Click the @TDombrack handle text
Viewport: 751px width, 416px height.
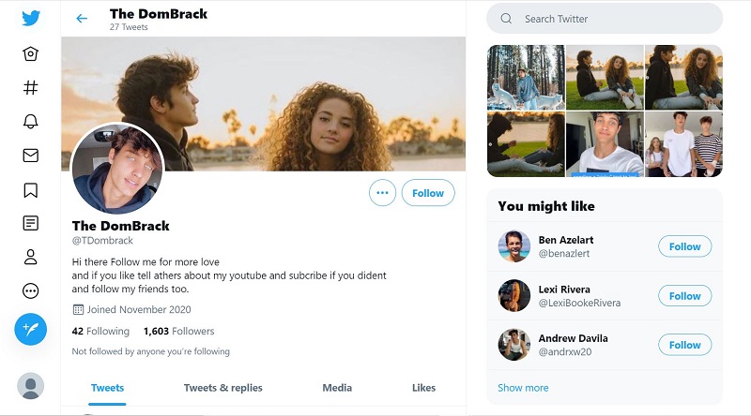point(102,241)
